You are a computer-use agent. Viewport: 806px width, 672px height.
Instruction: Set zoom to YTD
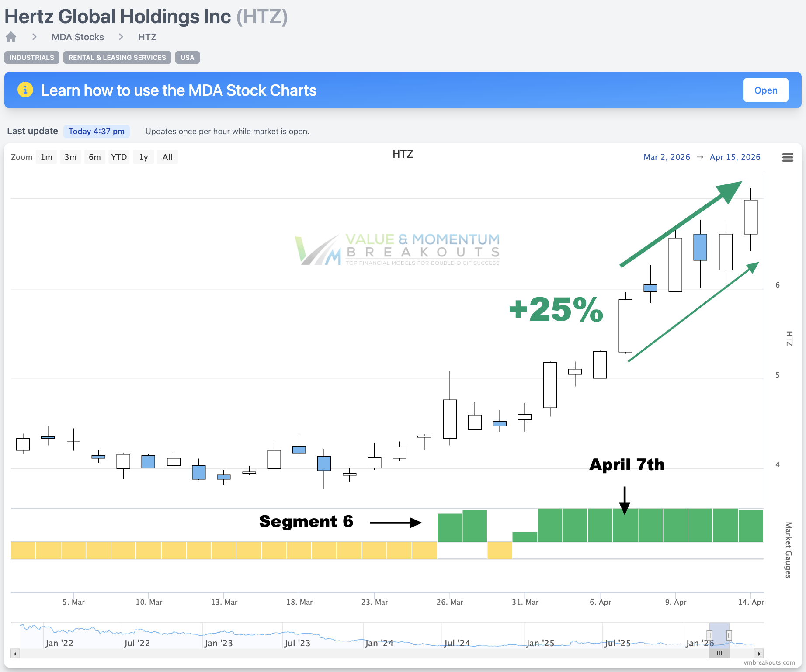[x=119, y=157]
